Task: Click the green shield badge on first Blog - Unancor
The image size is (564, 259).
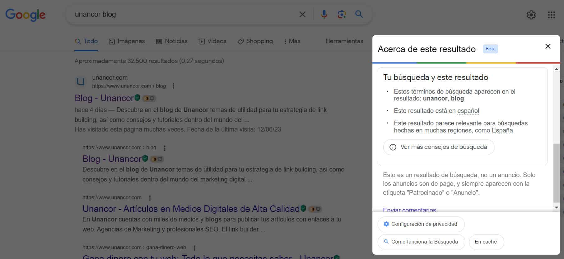Action: [x=137, y=98]
